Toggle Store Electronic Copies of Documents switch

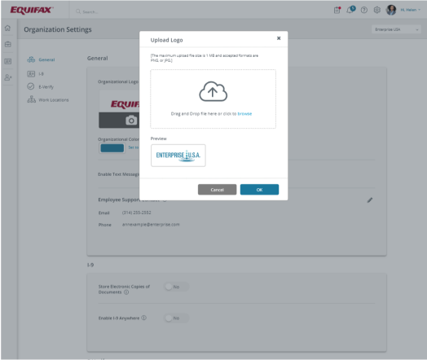[x=176, y=287]
